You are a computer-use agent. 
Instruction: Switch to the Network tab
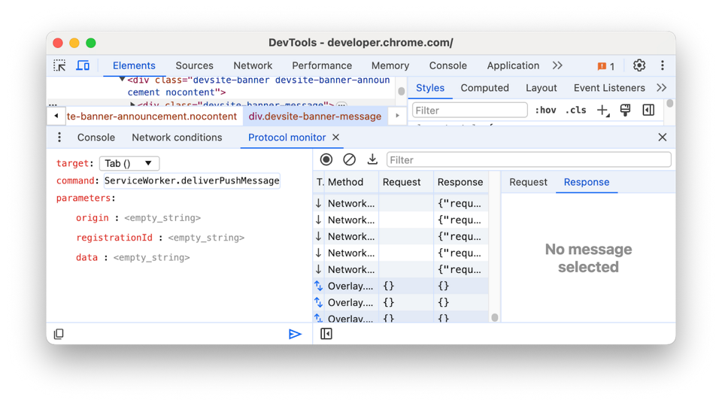click(x=253, y=65)
